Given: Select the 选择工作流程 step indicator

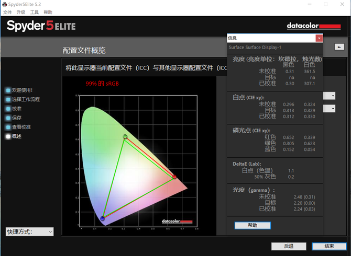Looking at the screenshot, I should [x=8, y=99].
